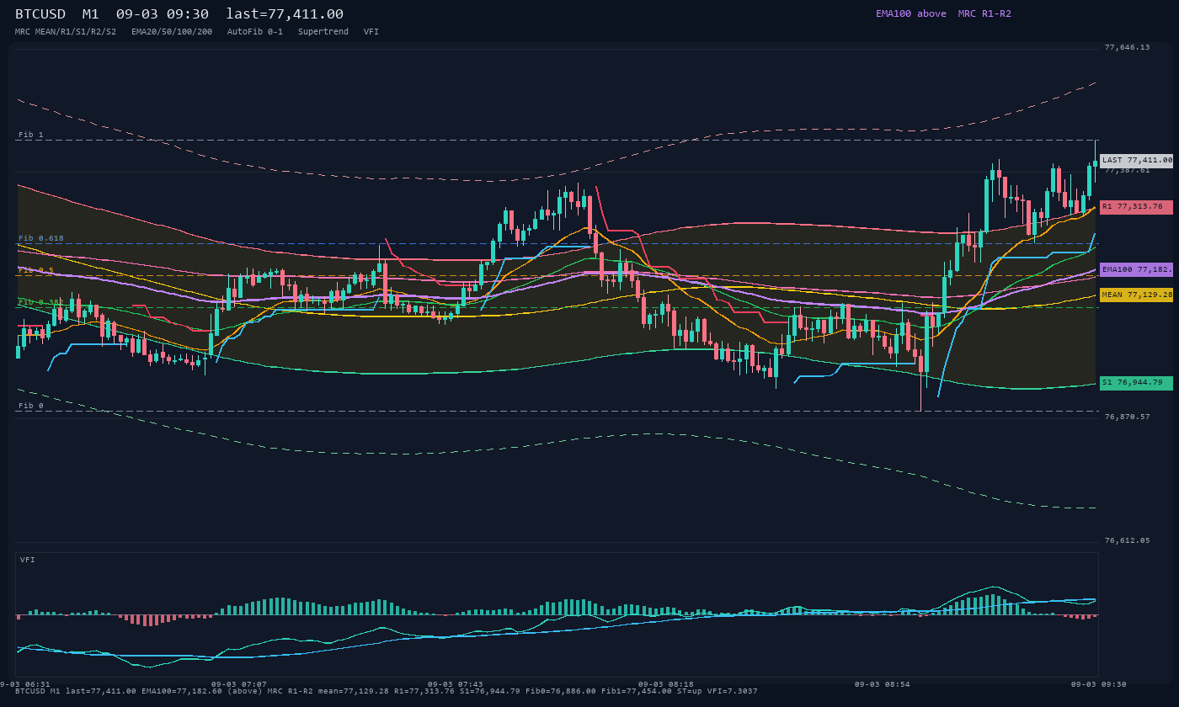1179x707 pixels.
Task: Click the 09-03 08:18 time axis label
Action: click(x=666, y=684)
